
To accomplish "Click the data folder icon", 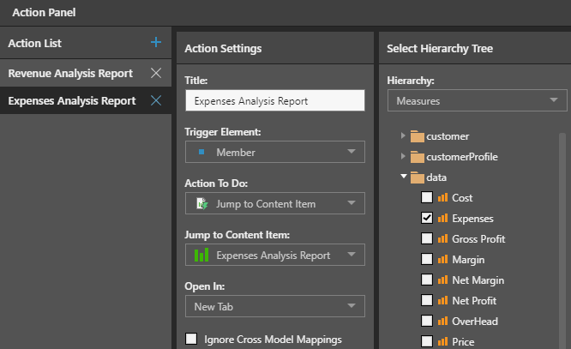I will pyautogui.click(x=417, y=178).
